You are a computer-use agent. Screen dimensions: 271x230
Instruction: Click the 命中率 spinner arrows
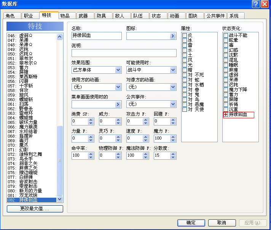(x=91, y=155)
